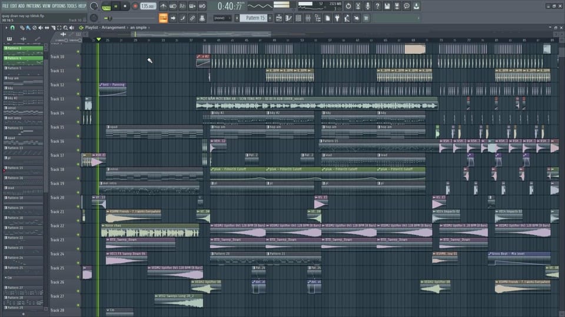The height and width of the screenshot is (317, 565).
Task: Select the playlist paint brush tool icon
Action: (28, 28)
